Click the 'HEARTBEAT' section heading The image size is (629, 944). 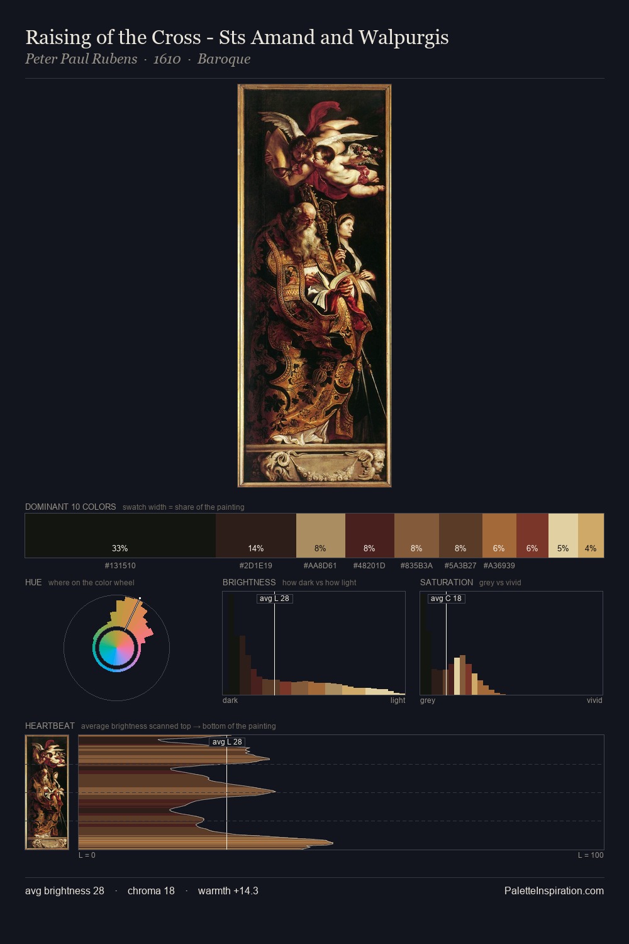tap(50, 726)
